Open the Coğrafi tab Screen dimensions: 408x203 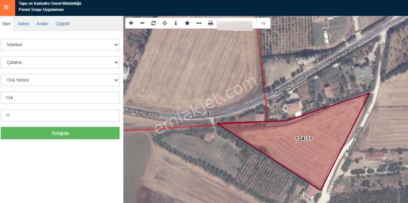(x=62, y=24)
